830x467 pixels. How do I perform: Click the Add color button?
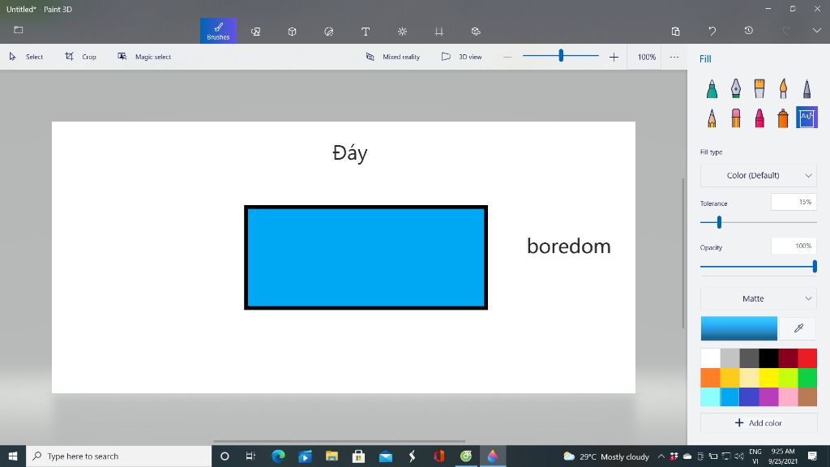[x=759, y=423]
